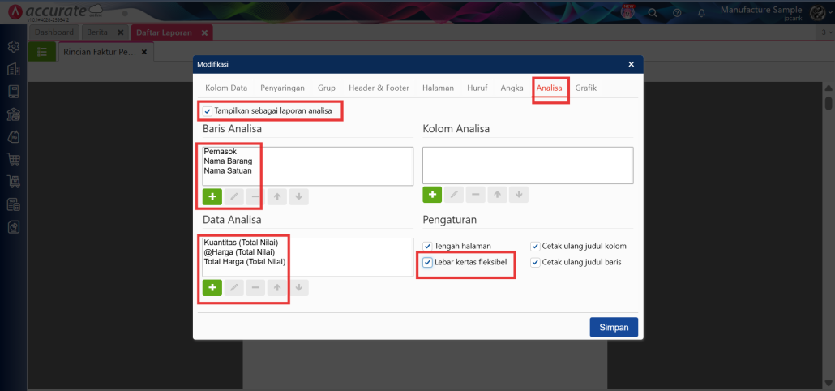The image size is (835, 391).
Task: Add a new item under Data Analisa
Action: (x=212, y=288)
